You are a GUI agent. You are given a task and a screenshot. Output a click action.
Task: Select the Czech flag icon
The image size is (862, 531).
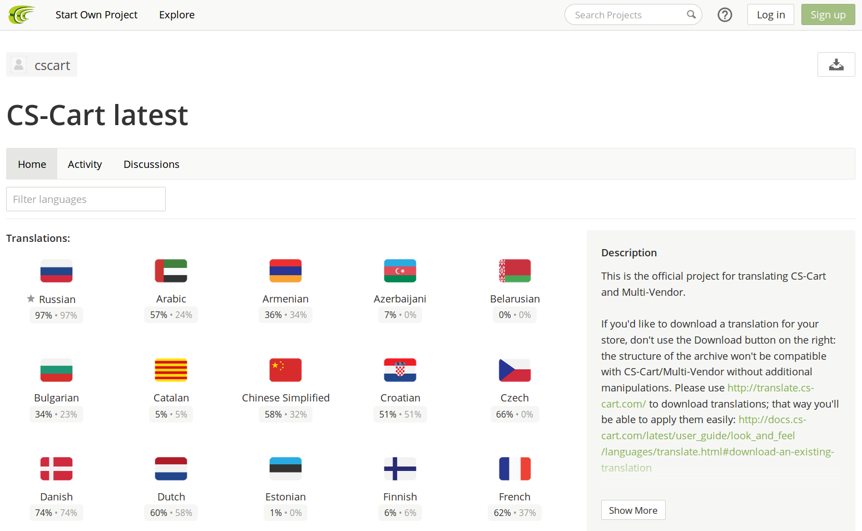tap(514, 370)
